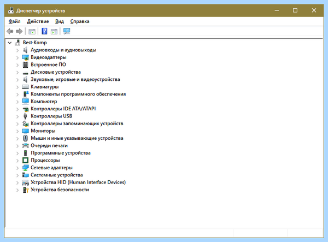Expand the Аудиовходы и аудиовыходы category
Screen dimensions: 328x242
(17, 50)
